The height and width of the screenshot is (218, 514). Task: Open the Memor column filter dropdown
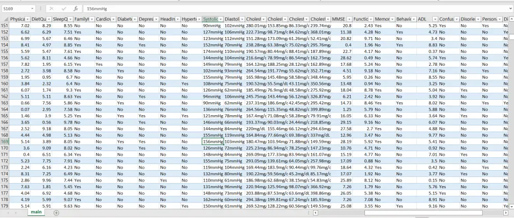click(x=392, y=19)
